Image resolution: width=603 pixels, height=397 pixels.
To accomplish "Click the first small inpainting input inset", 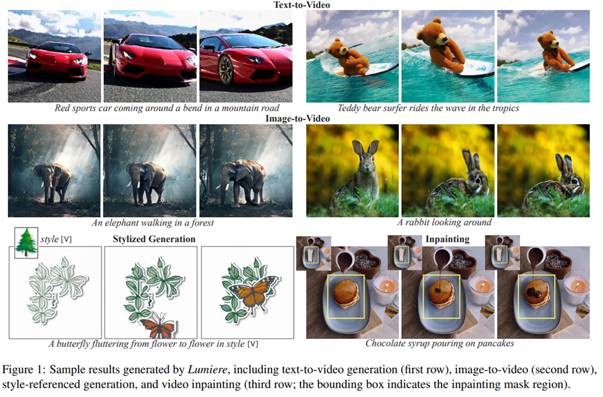I will [x=314, y=254].
